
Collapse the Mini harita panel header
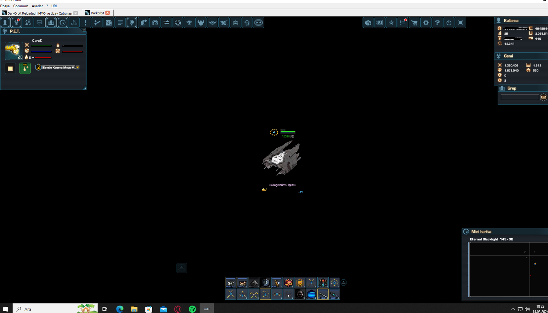click(x=505, y=232)
